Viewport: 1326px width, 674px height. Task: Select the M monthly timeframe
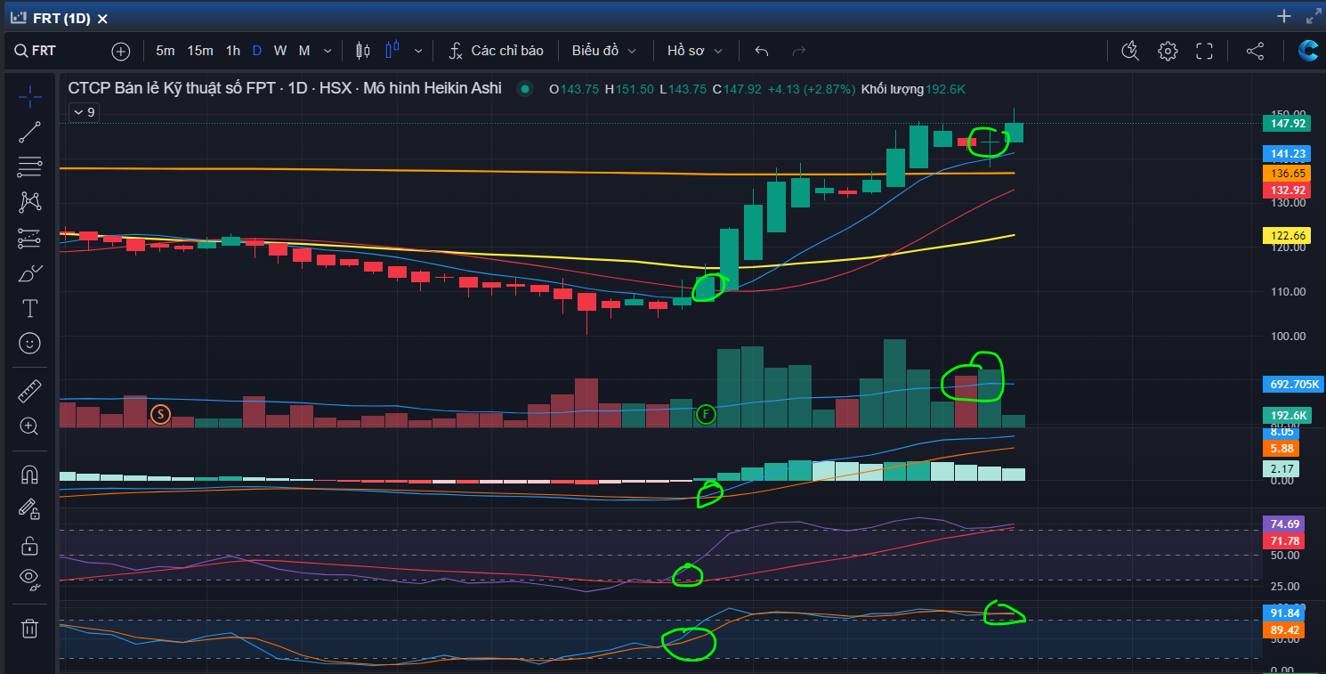coord(304,51)
